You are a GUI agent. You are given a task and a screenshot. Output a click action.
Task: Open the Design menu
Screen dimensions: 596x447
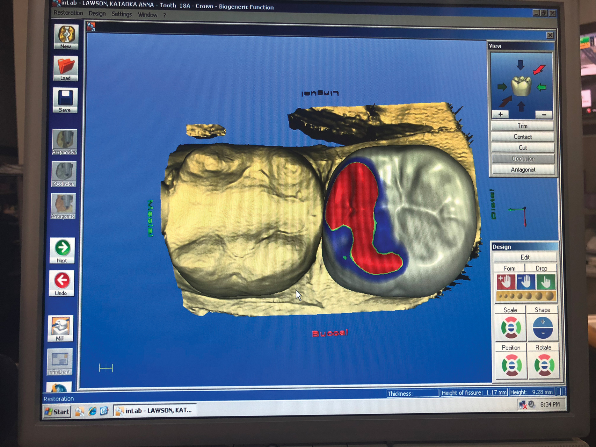pos(97,14)
